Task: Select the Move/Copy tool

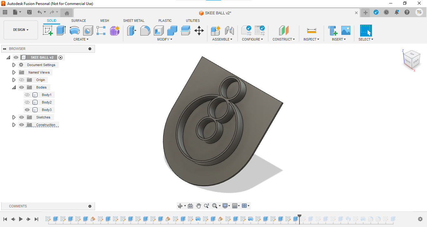Action: pyautogui.click(x=199, y=31)
